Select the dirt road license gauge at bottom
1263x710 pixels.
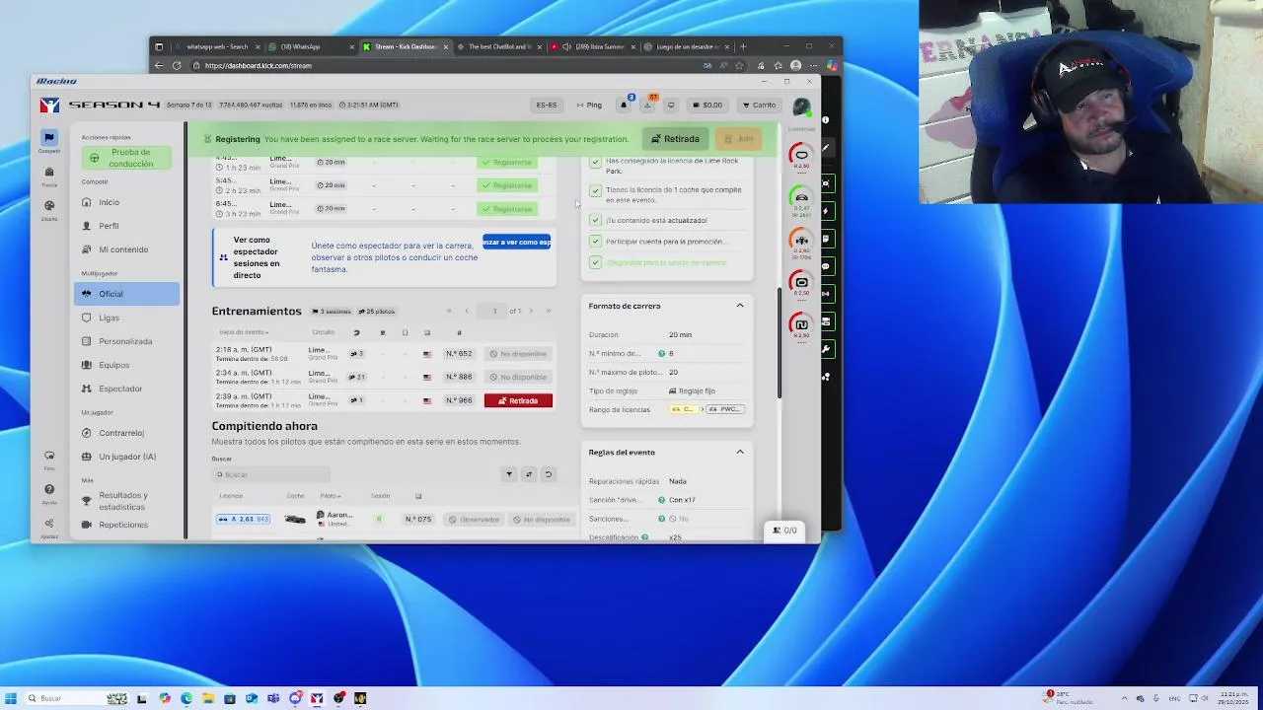click(x=801, y=324)
